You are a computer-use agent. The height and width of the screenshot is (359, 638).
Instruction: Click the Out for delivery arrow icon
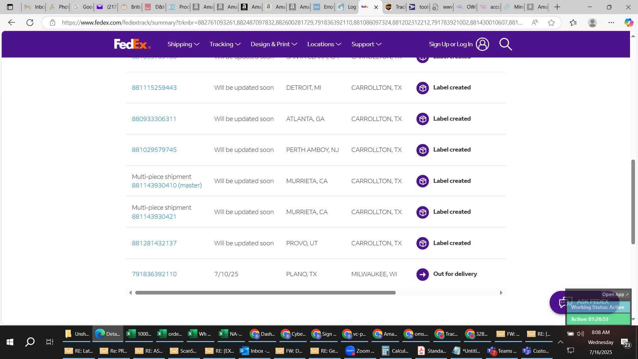[x=423, y=275]
